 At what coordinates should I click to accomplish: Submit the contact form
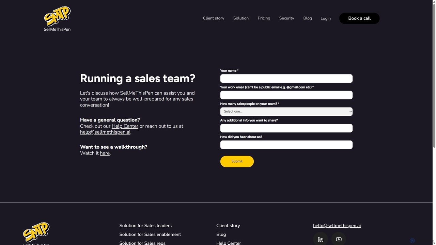click(x=237, y=161)
